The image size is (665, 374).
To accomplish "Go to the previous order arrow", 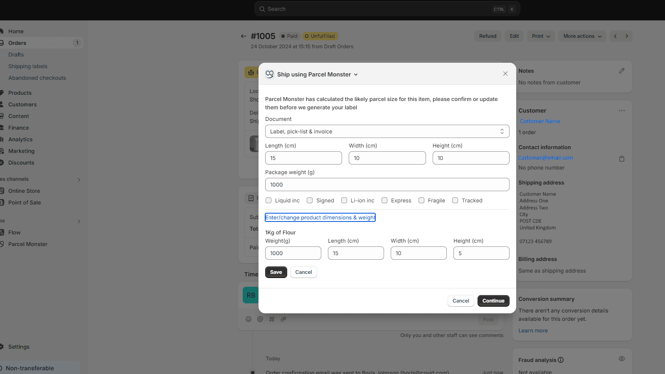I will click(615, 36).
